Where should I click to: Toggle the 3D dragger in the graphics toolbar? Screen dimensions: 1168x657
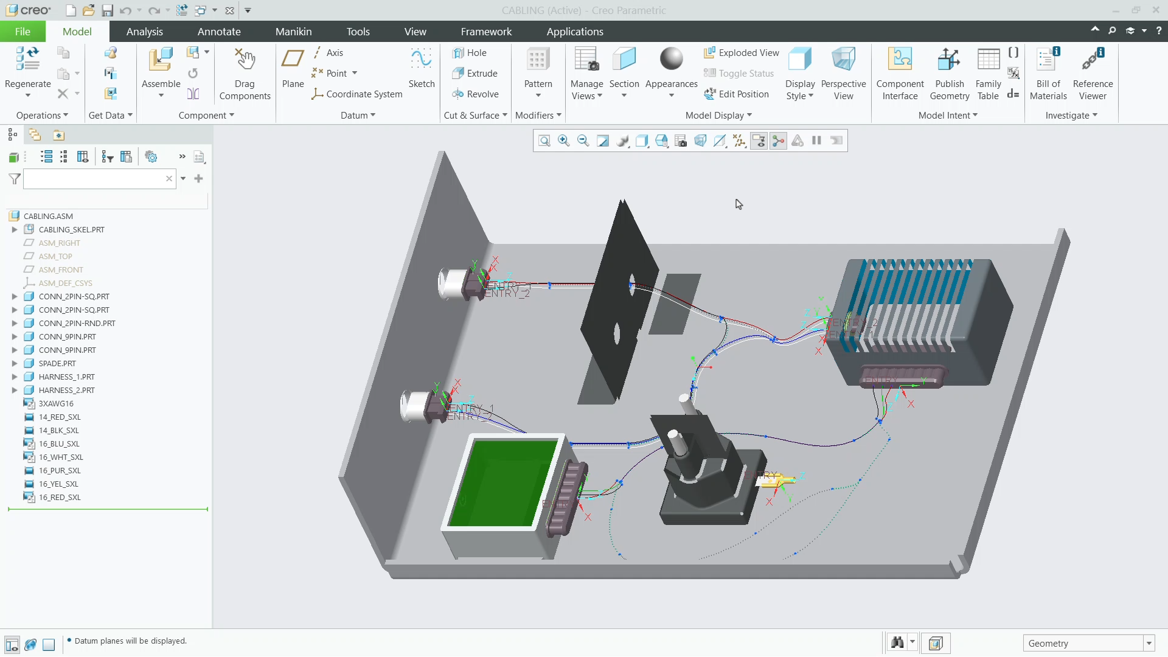[778, 141]
